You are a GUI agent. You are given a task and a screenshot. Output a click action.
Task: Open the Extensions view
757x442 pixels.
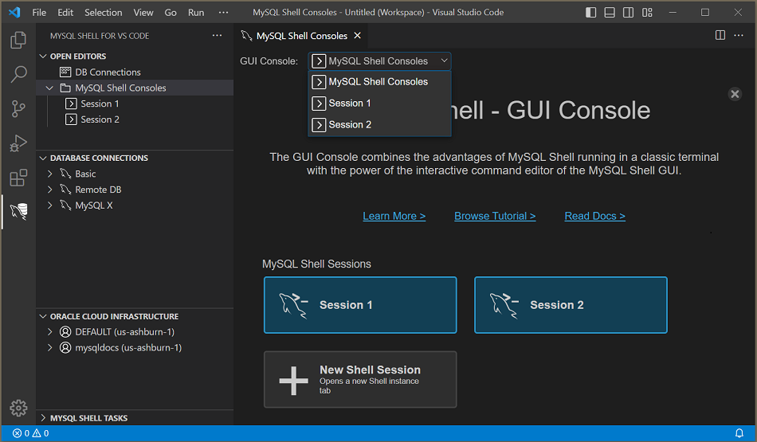(18, 178)
